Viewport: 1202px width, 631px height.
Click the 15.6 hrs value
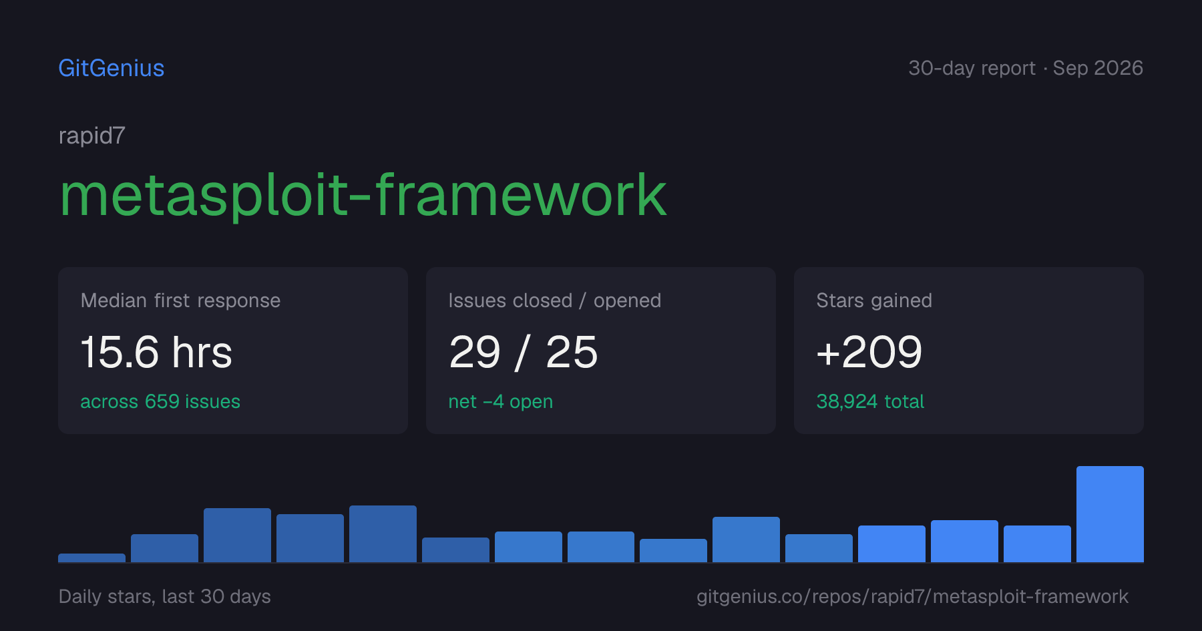(x=156, y=352)
